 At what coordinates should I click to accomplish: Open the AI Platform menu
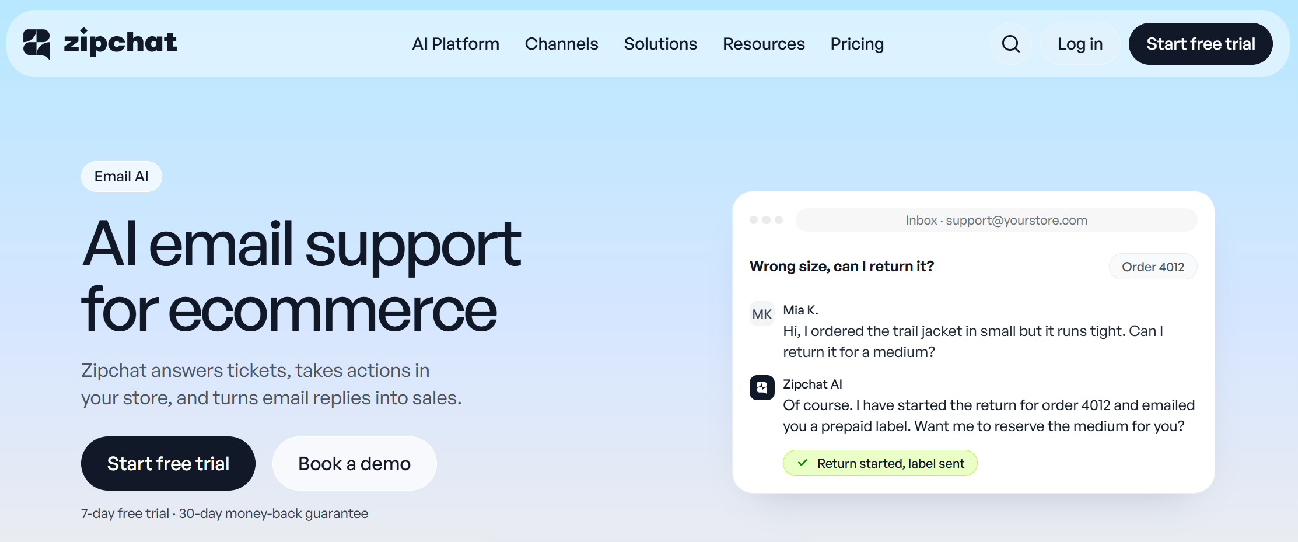456,44
